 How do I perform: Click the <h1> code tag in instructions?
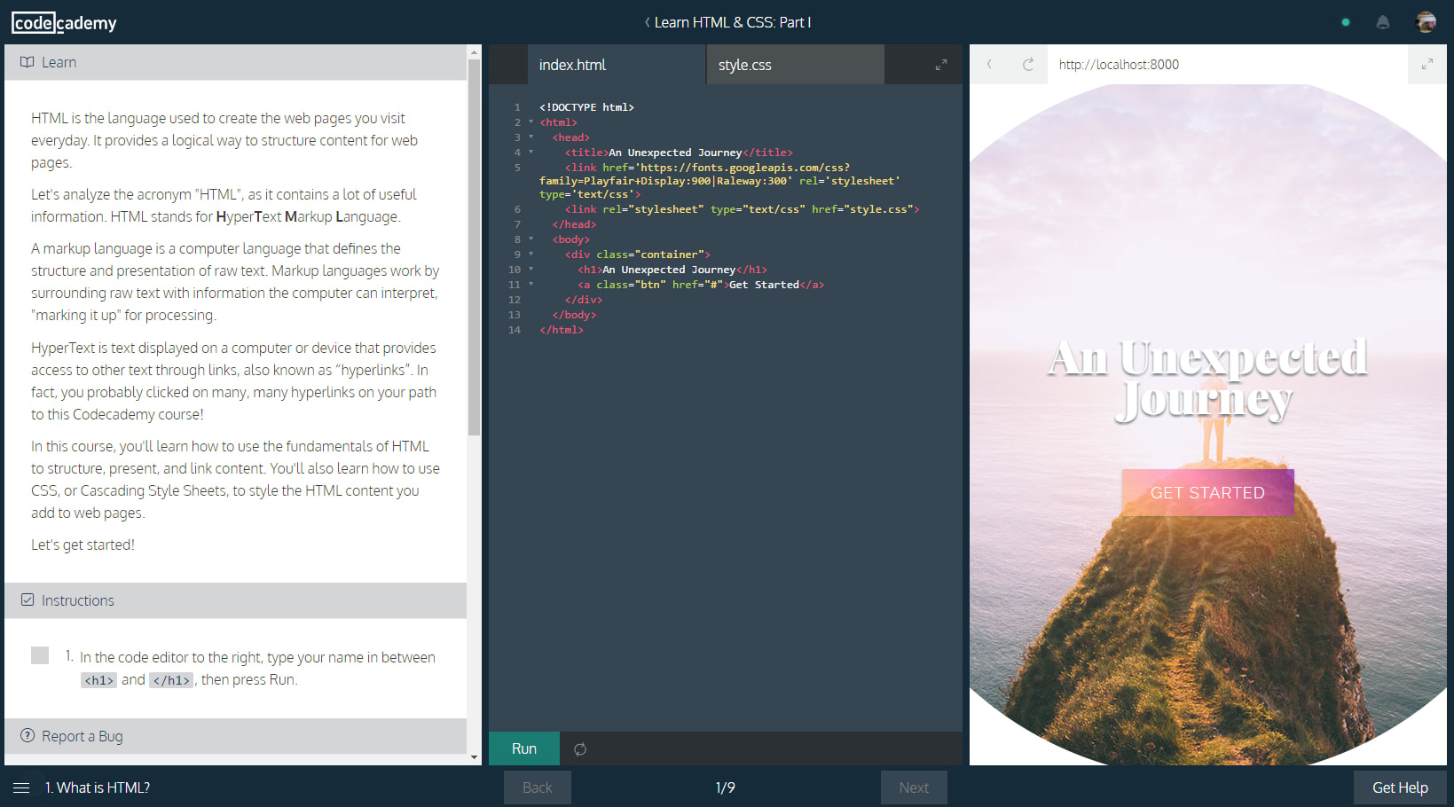(98, 680)
